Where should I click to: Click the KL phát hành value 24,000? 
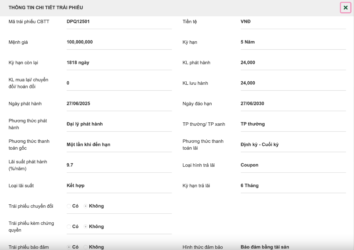248,63
